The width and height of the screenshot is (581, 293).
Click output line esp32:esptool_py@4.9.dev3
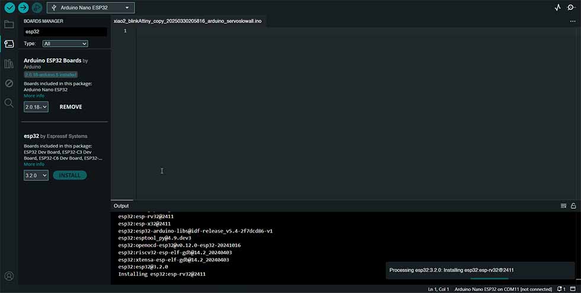coord(155,238)
